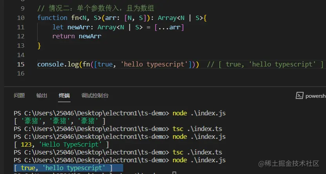Image resolution: width=326 pixels, height=174 pixels.
Task: Click the 'function' keyword on line 10
Action: tap(53, 18)
